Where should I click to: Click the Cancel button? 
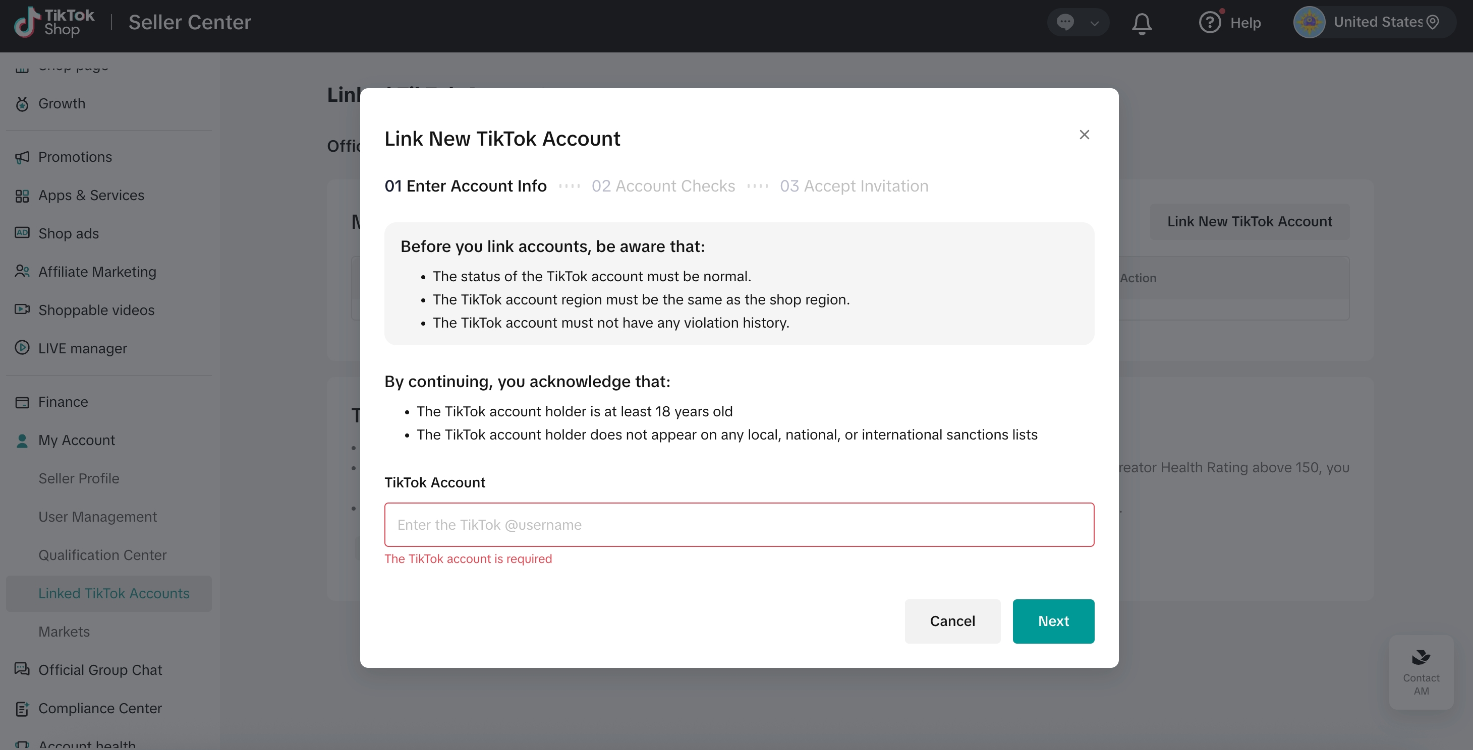(952, 621)
